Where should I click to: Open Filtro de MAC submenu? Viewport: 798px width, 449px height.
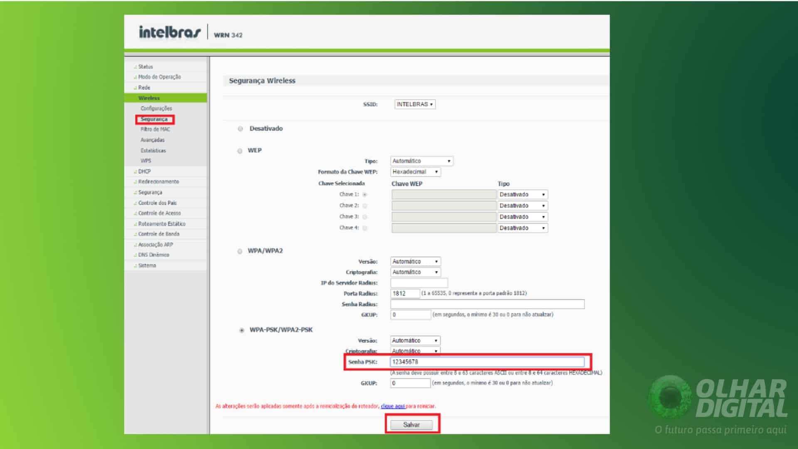(x=155, y=129)
